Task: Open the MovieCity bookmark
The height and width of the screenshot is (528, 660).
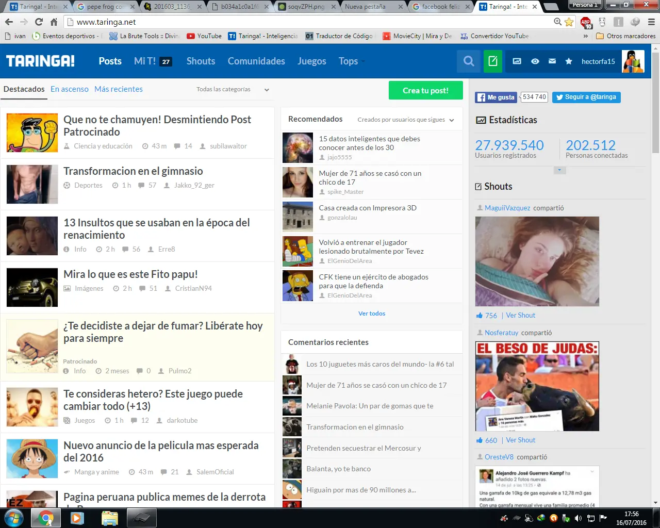Action: [417, 36]
